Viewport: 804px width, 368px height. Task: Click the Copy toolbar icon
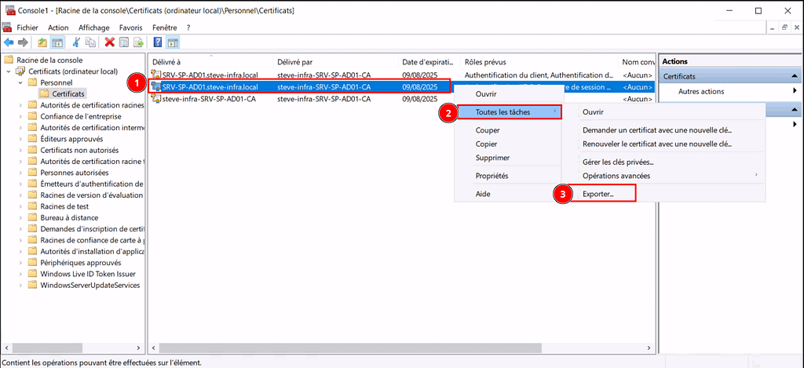91,42
